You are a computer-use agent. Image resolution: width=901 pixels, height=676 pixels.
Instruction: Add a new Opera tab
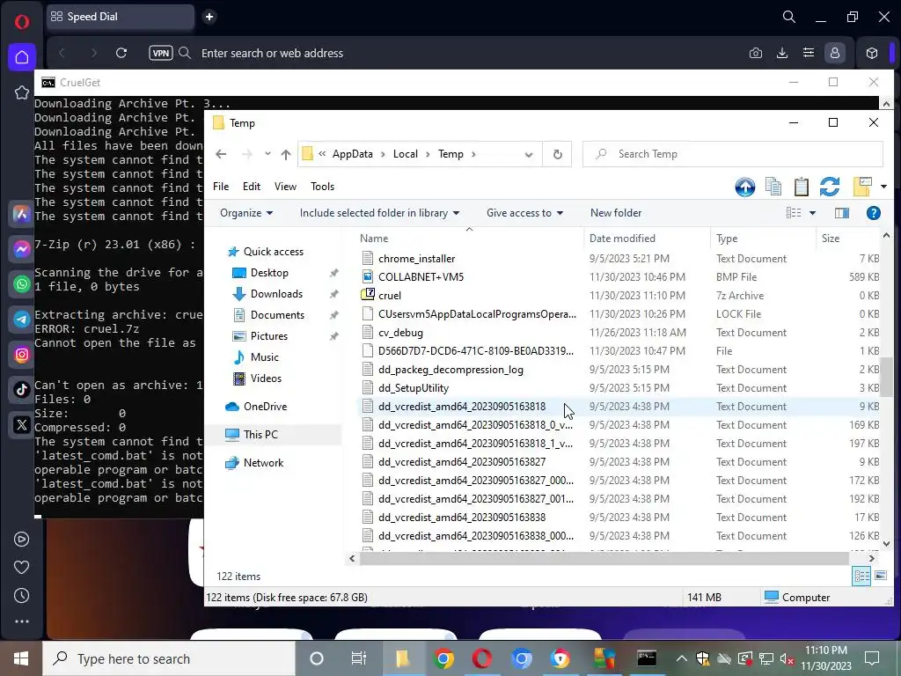209,17
